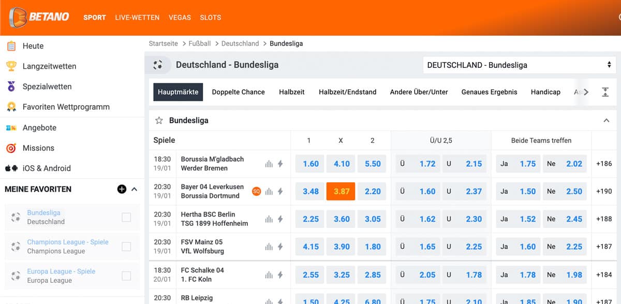
Task: Click lightning icon for Borussia M'gladbach match
Action: click(x=280, y=164)
